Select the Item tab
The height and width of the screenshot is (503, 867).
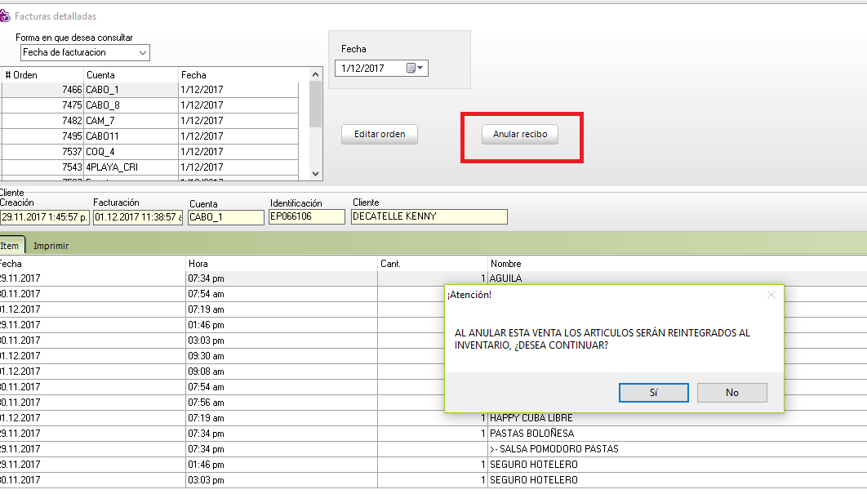(11, 246)
